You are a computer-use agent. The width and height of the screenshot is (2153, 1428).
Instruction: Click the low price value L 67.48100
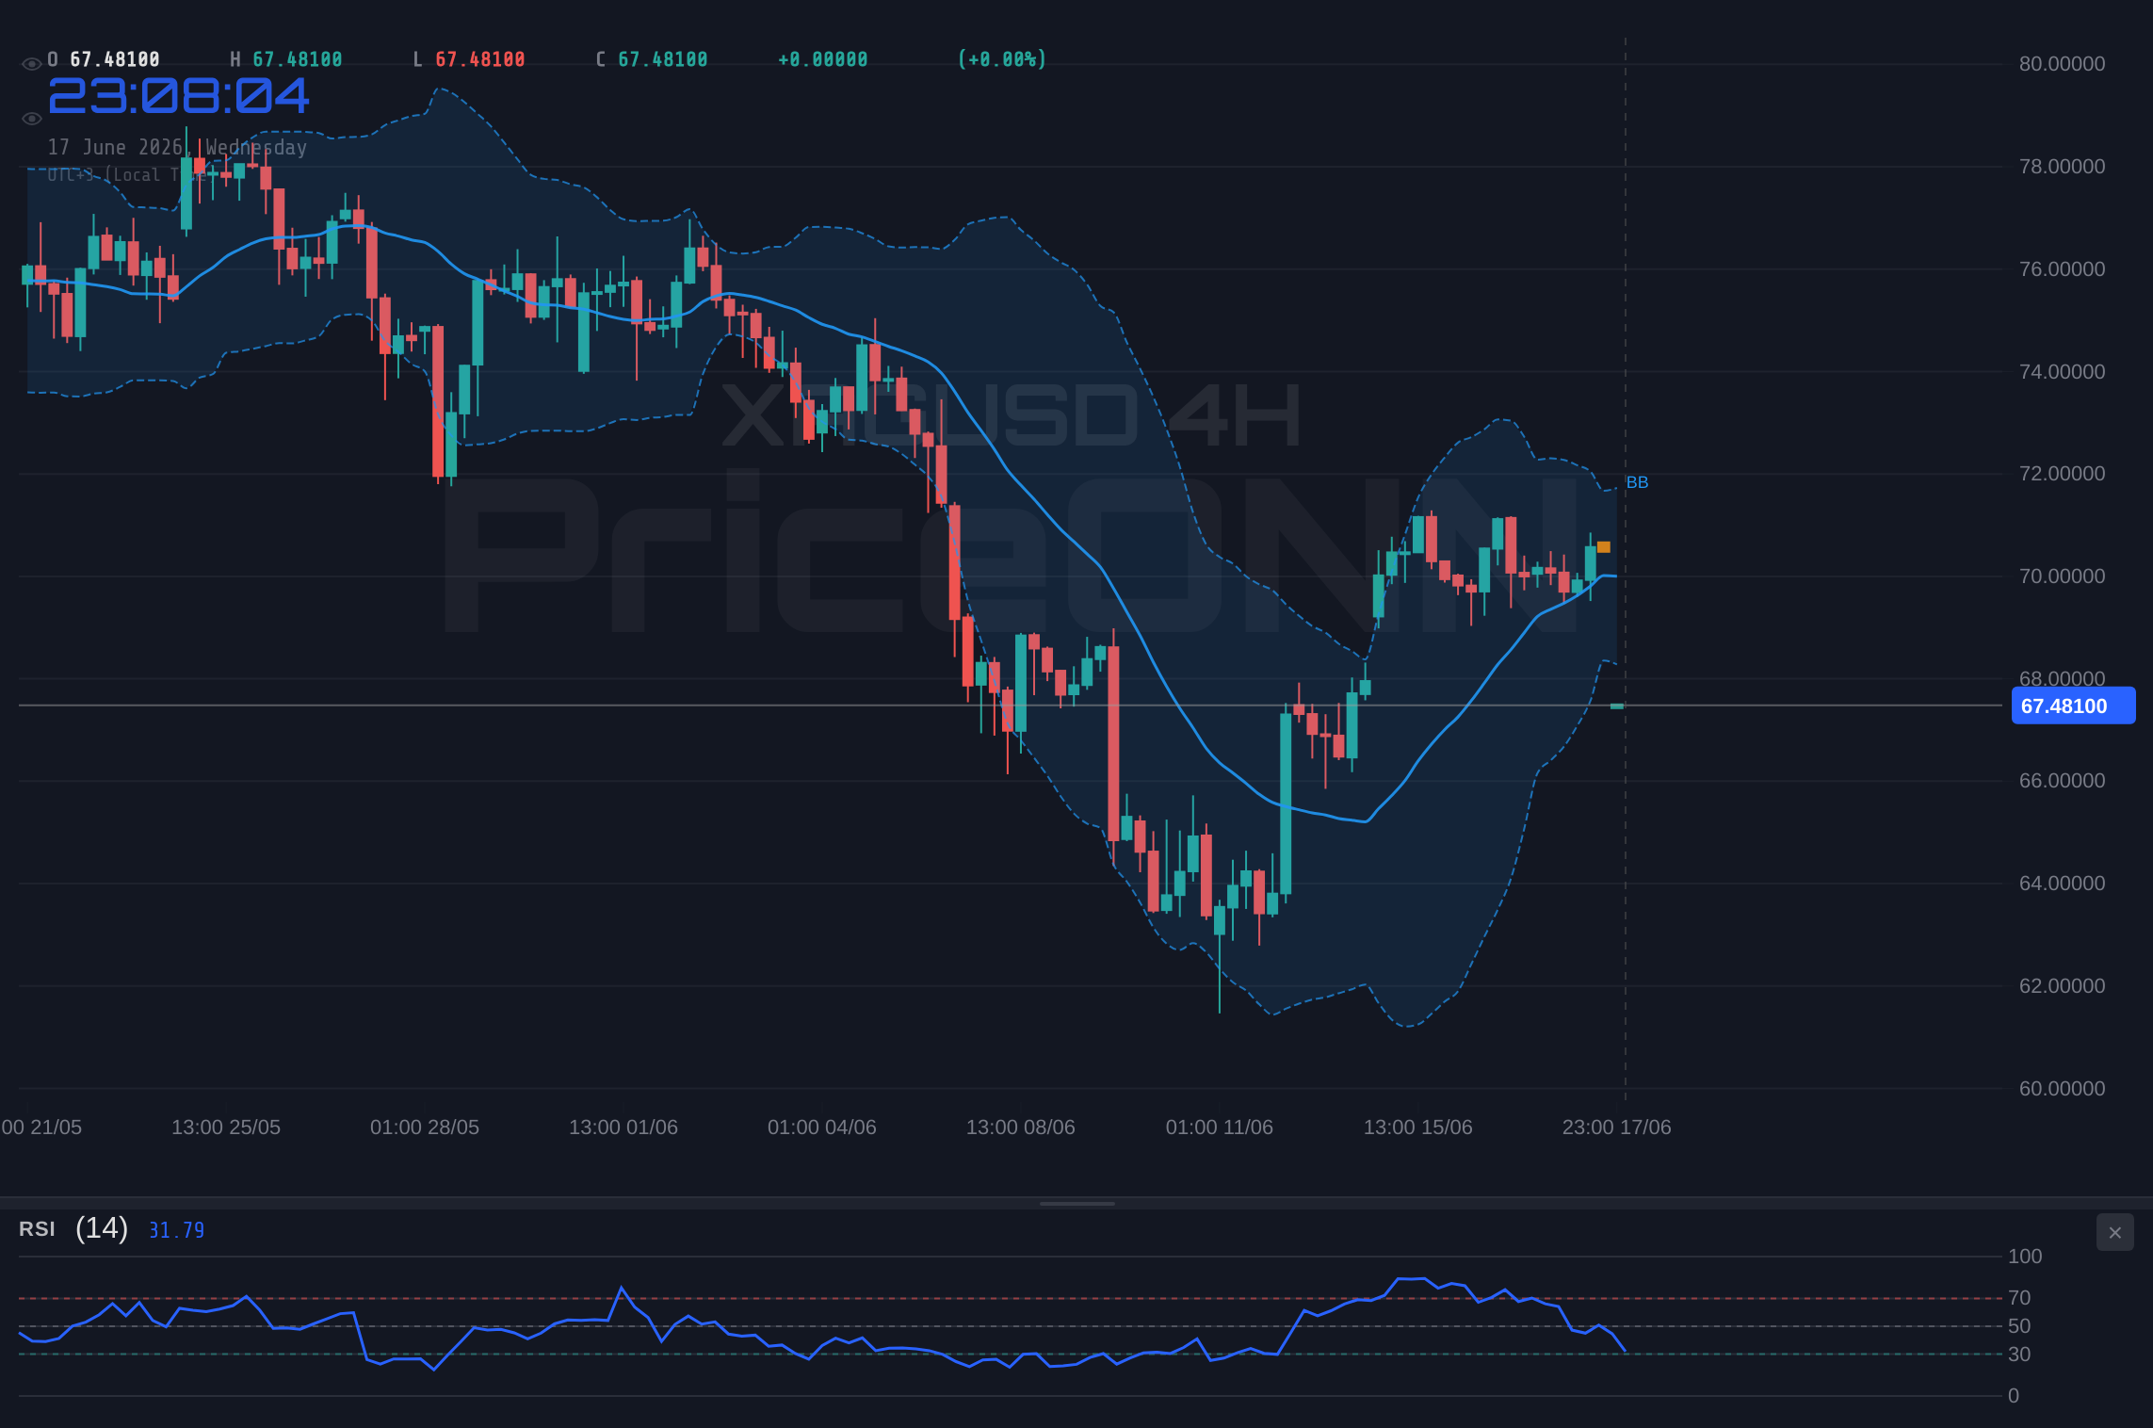pos(469,59)
